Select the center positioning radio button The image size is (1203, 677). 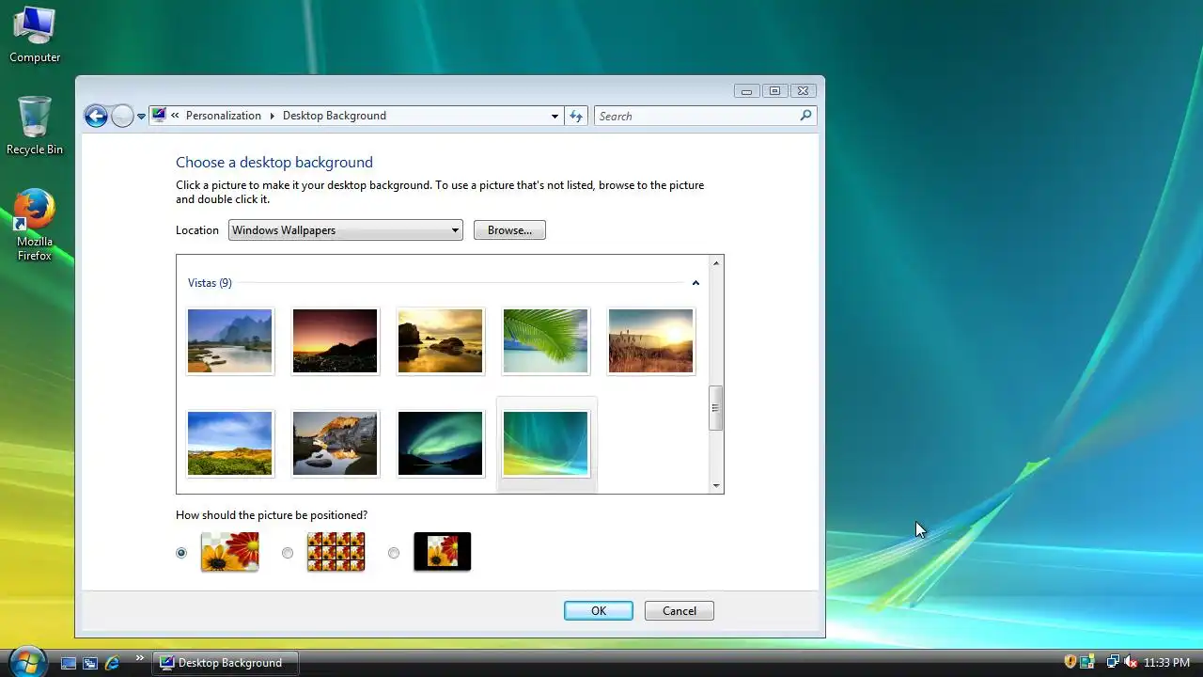(394, 553)
